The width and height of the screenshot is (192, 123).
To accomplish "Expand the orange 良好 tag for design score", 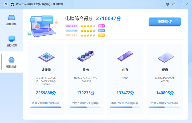I will coord(102,35).
